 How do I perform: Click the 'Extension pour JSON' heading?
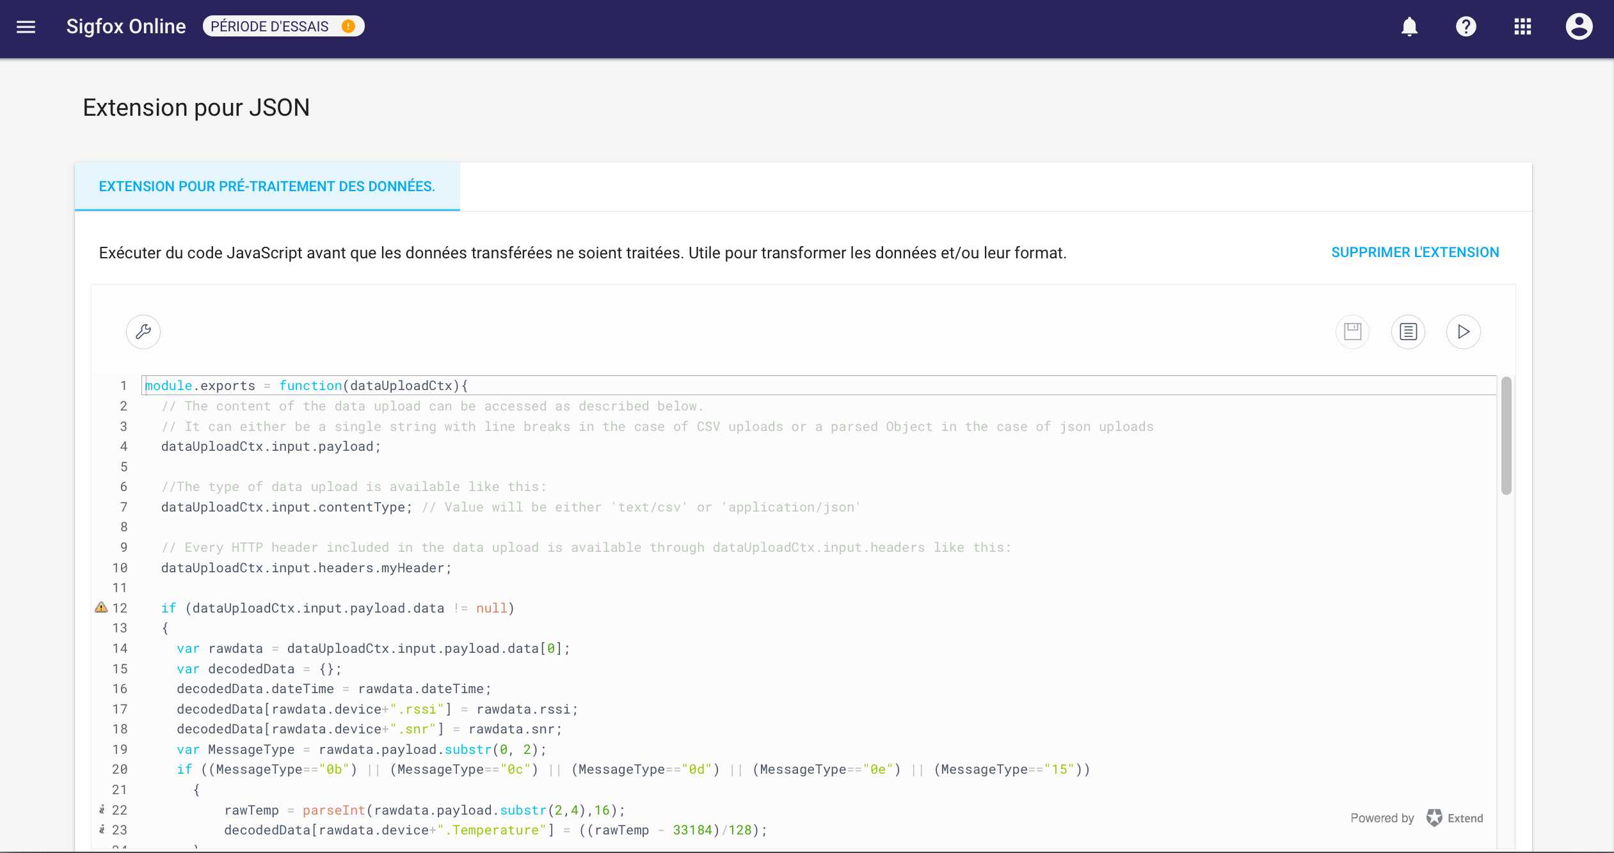pos(196,107)
